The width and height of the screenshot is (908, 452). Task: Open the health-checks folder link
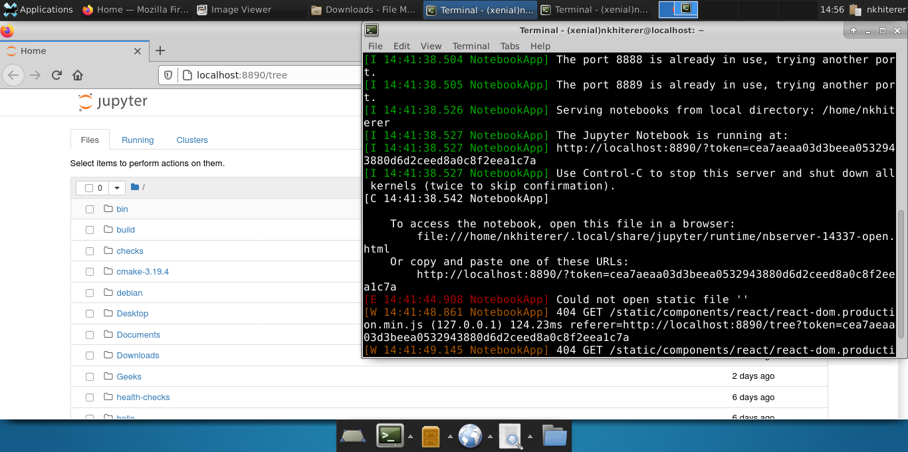pos(143,397)
